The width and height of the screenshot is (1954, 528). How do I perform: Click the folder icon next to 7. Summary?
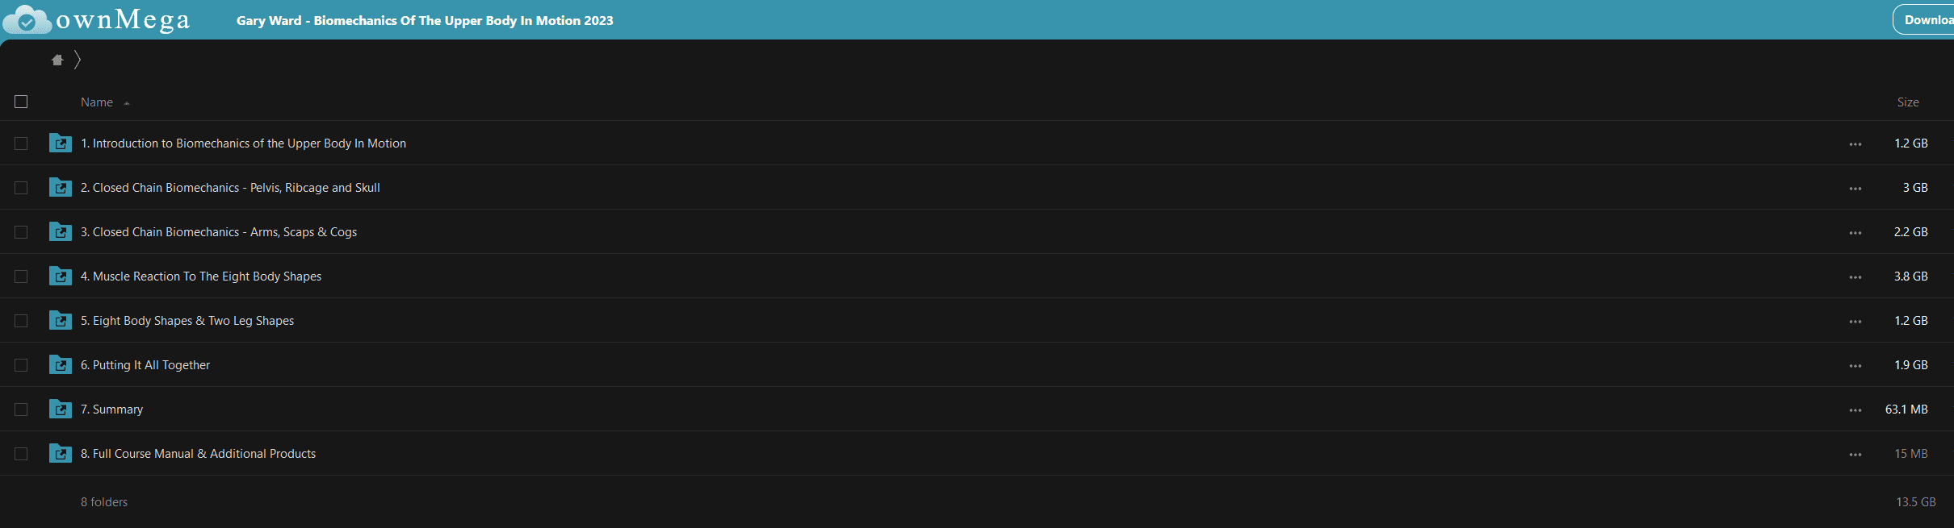click(x=61, y=409)
